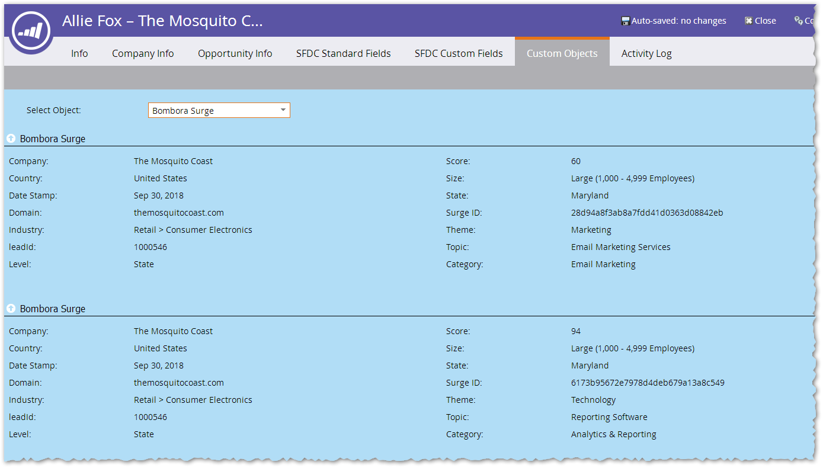823x468 pixels.
Task: Click the Close button label
Action: tap(766, 21)
